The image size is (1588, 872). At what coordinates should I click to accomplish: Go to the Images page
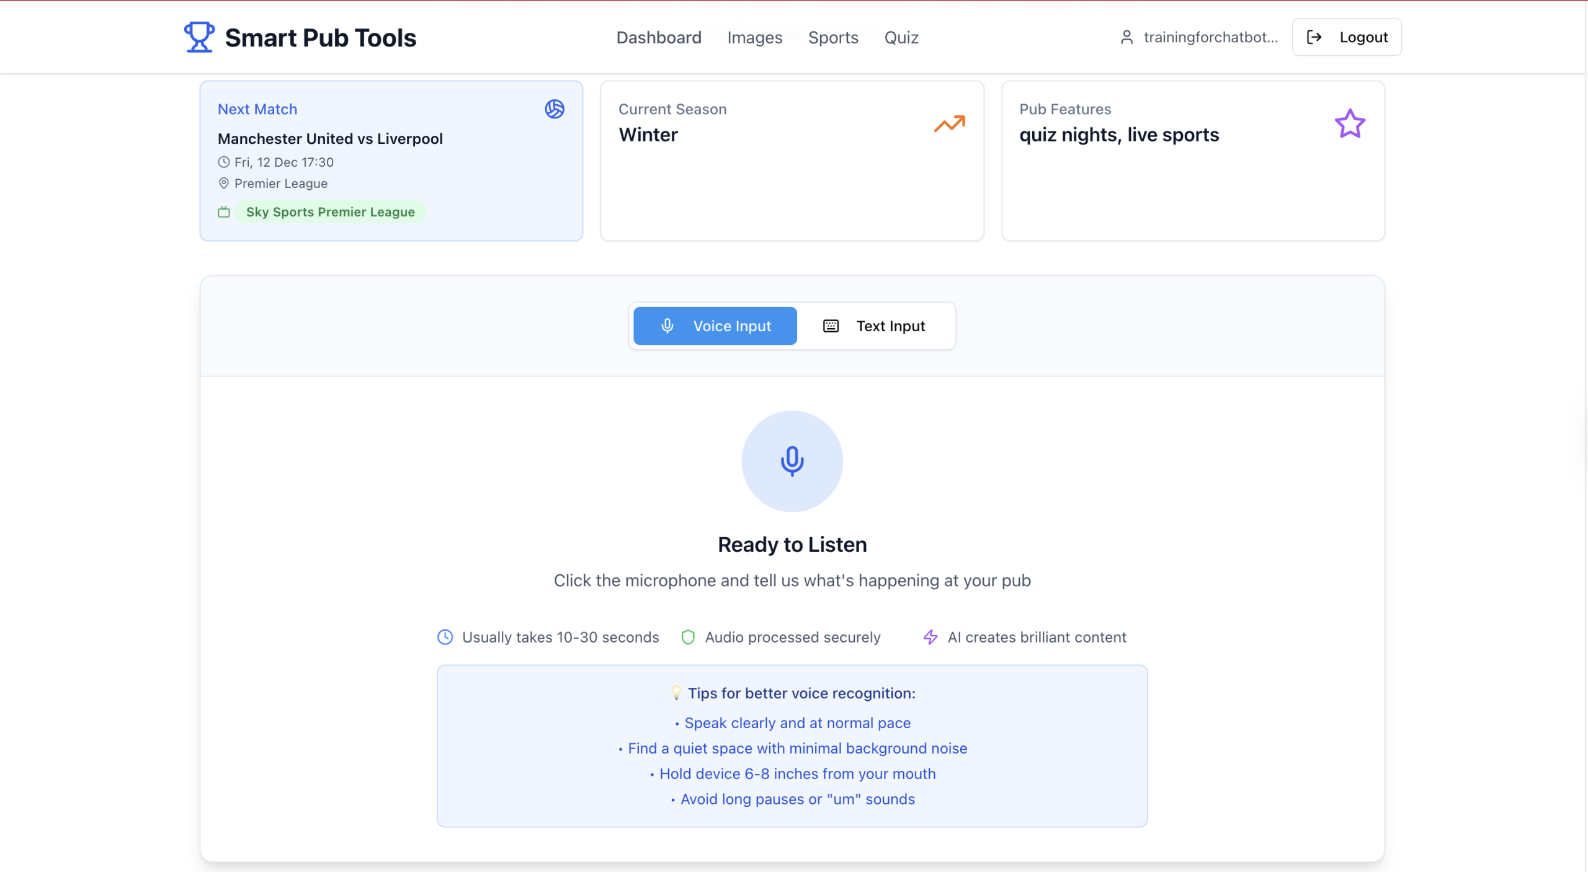754,37
